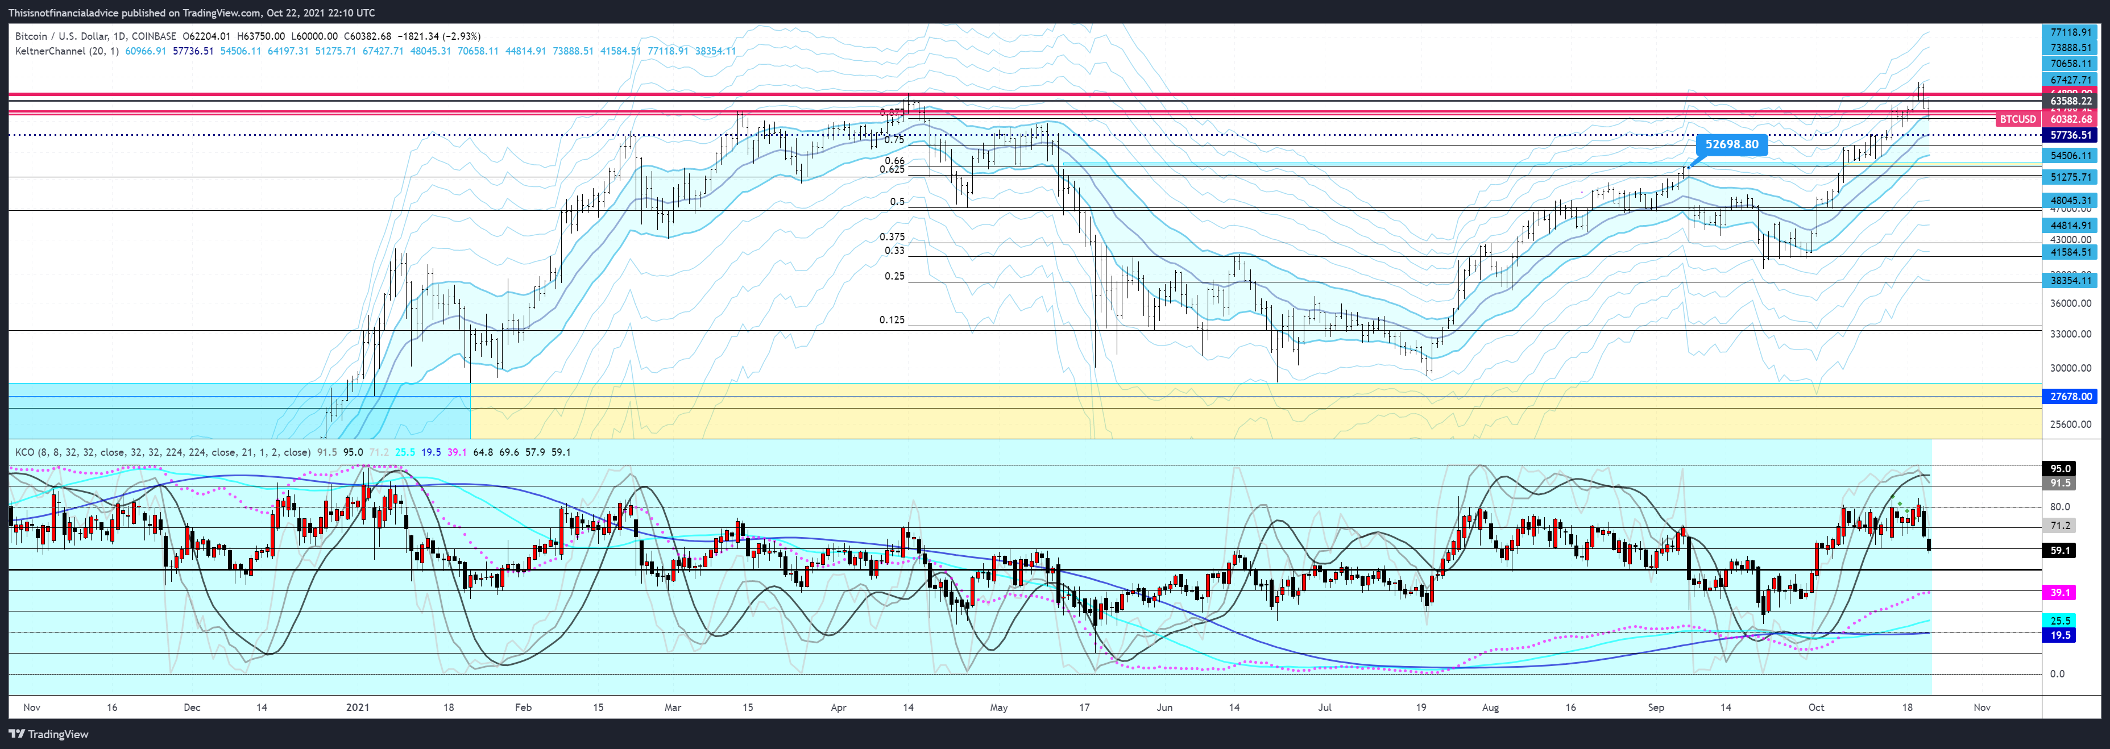Click the 51275.71 price axis label
This screenshot has height=749, width=2110.
[2070, 178]
